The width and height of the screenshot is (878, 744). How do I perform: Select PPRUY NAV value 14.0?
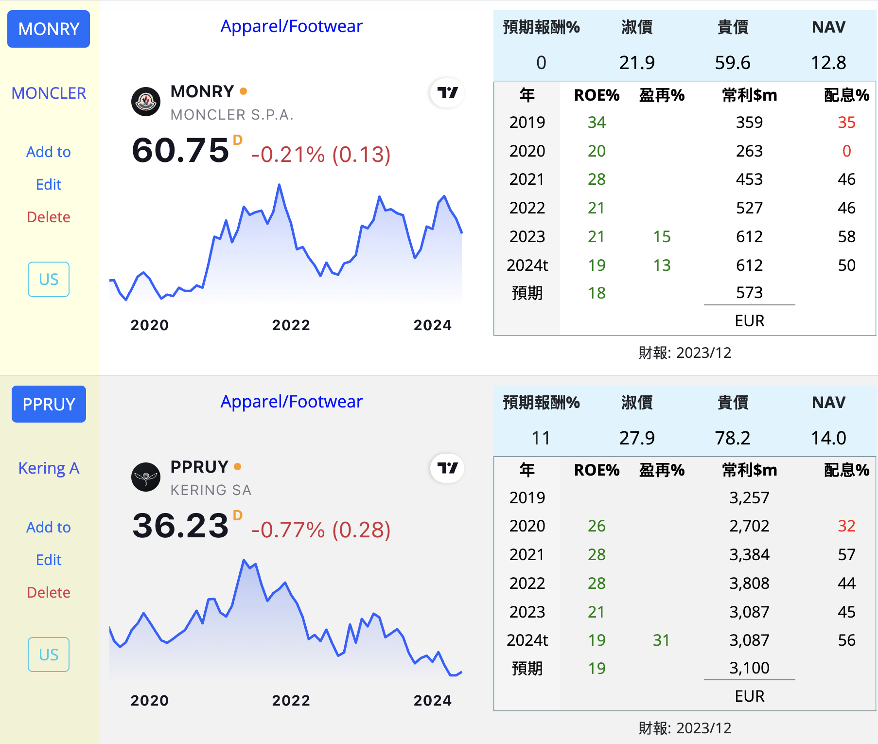828,438
